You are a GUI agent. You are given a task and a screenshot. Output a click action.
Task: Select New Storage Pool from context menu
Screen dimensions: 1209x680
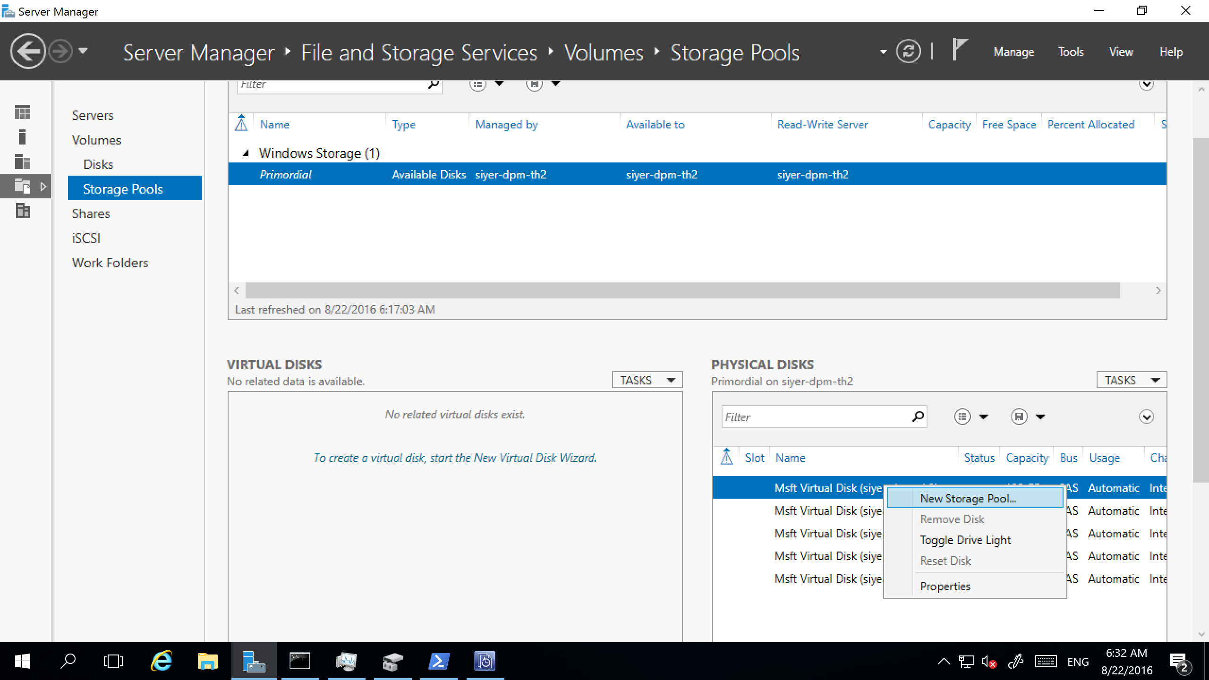click(969, 498)
